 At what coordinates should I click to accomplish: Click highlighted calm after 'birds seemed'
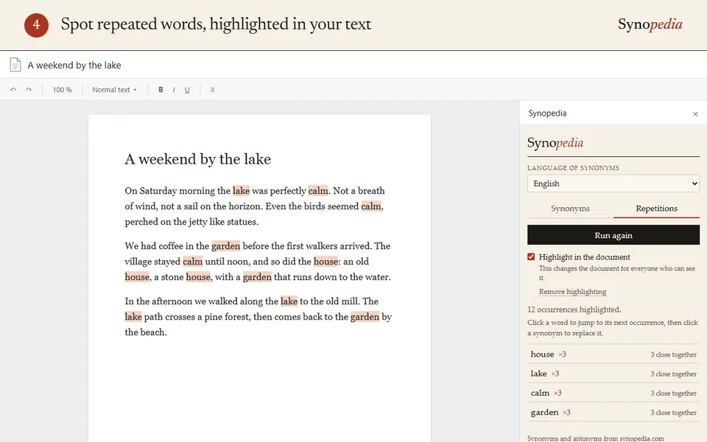tap(371, 206)
